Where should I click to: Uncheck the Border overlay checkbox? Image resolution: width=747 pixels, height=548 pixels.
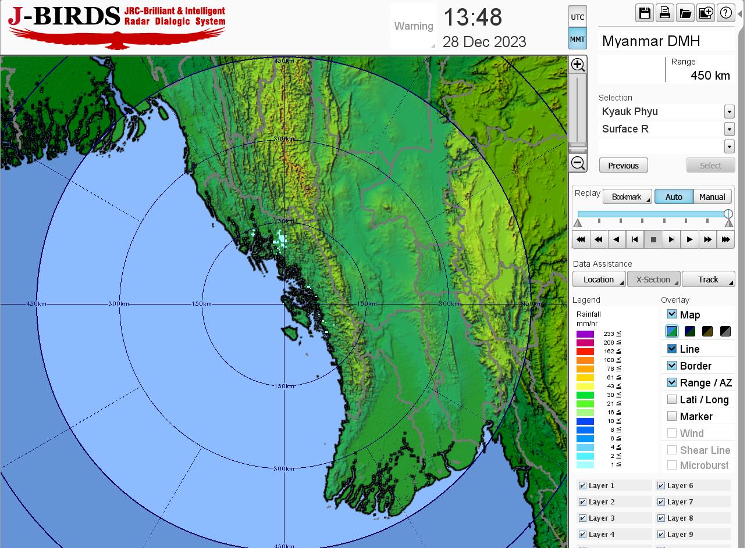tap(672, 366)
